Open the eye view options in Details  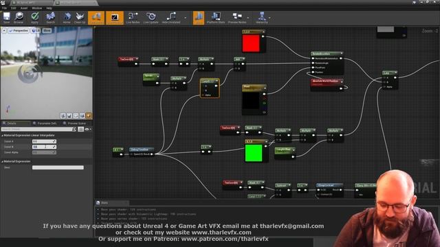tap(88, 129)
